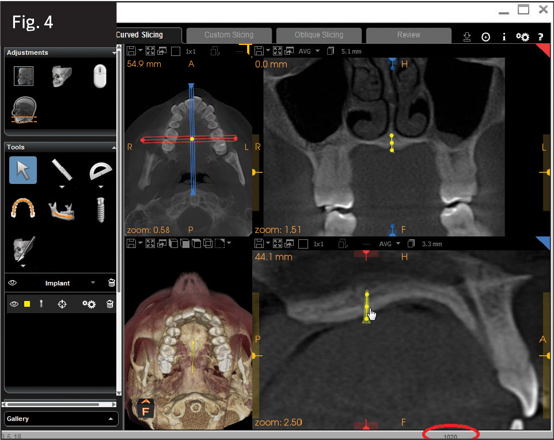This screenshot has height=440, width=554.
Task: Click the yellow implant color swatch
Action: [x=27, y=304]
